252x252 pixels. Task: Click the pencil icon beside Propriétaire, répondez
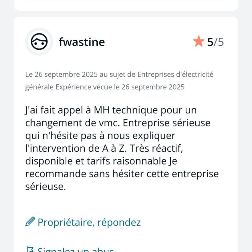[30, 222]
